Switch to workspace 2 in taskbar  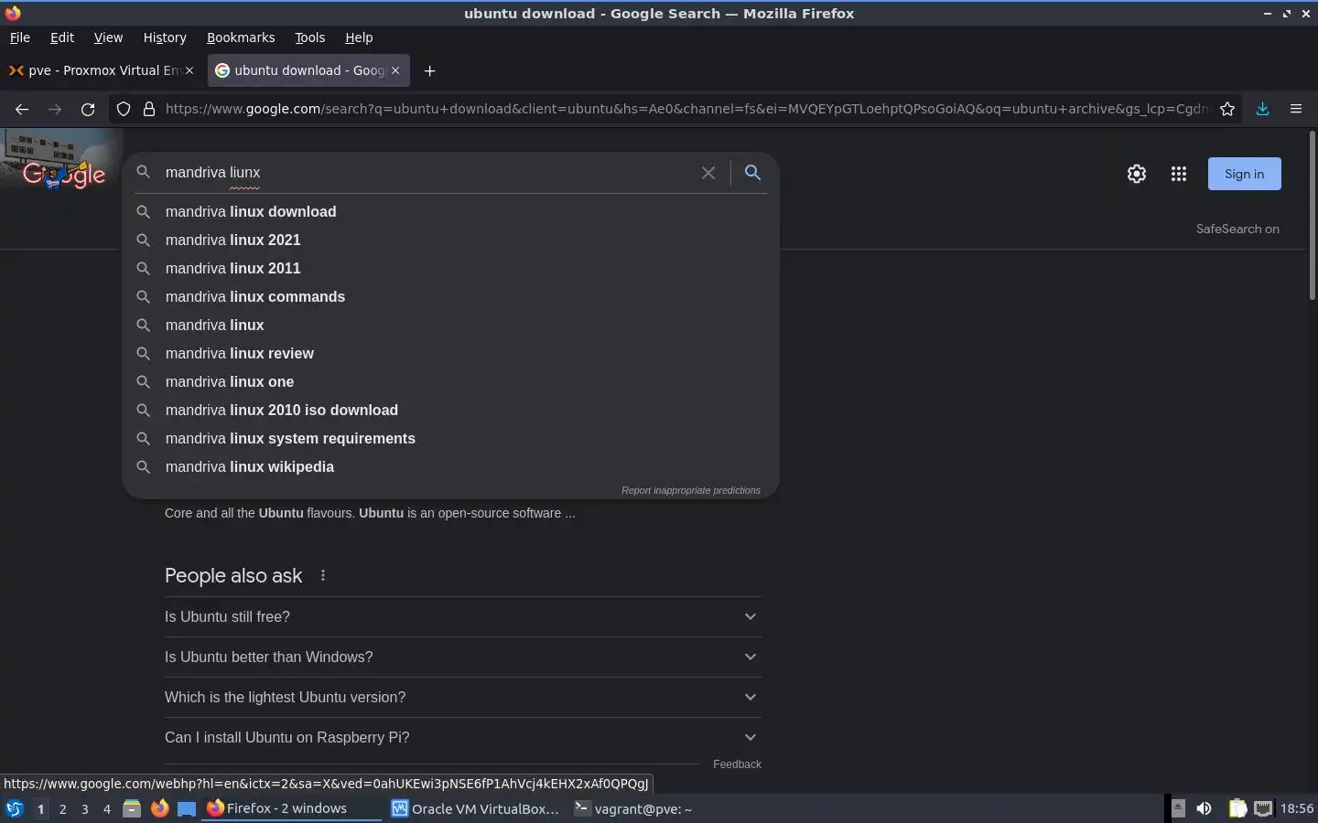pos(62,808)
